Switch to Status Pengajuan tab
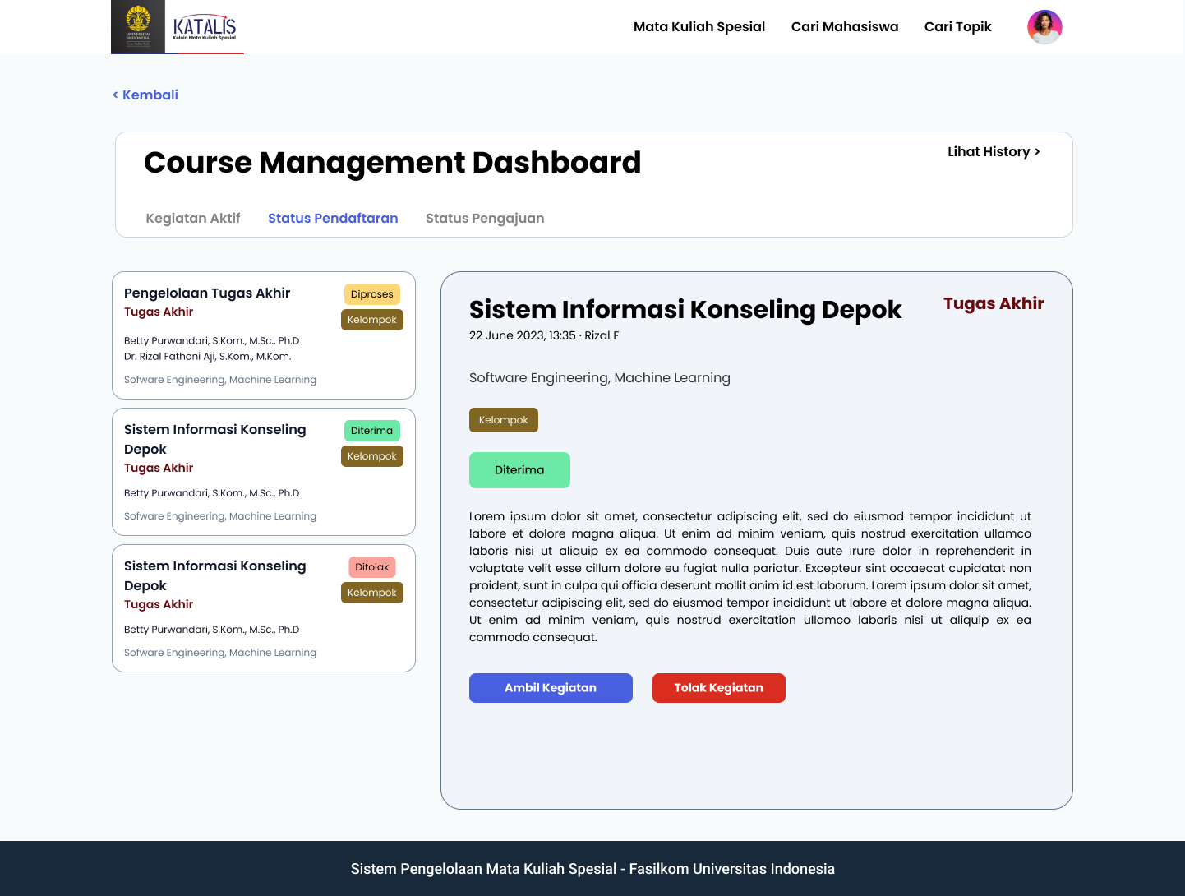Viewport: 1185px width, 896px height. tap(485, 219)
